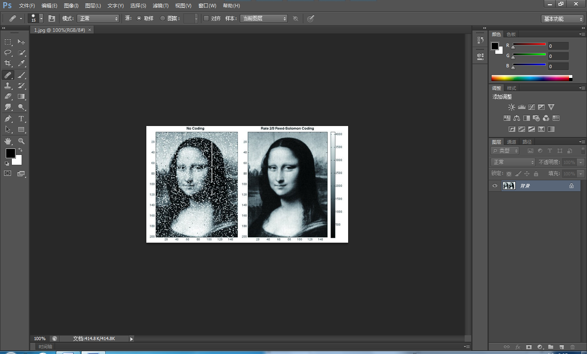Click the color spectrum ramp
The image size is (587, 354).
coord(532,78)
